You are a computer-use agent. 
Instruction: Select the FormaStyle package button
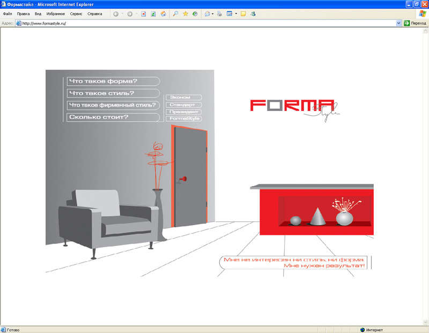click(184, 119)
